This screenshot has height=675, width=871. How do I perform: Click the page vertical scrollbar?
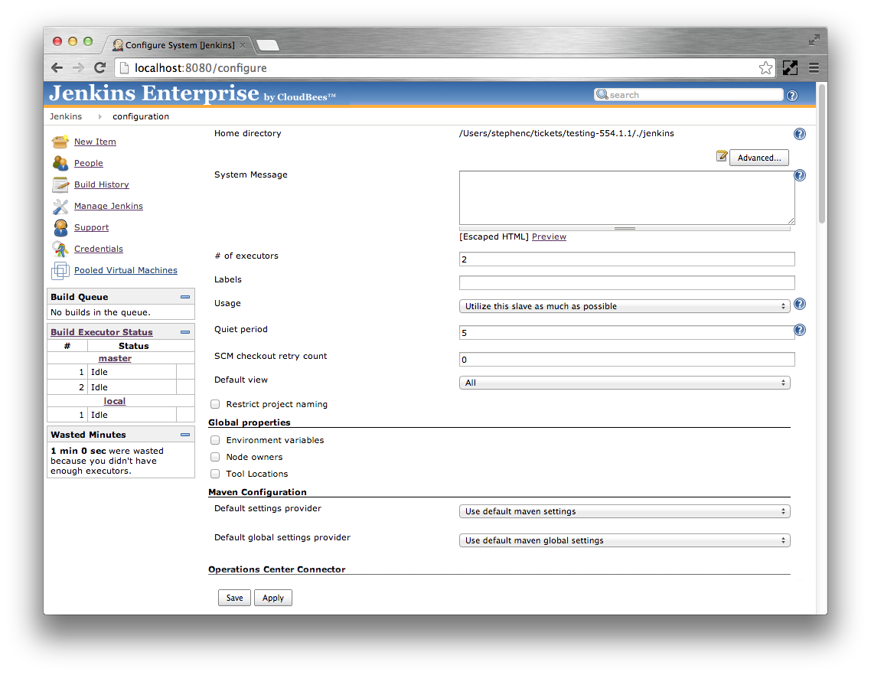pos(822,153)
